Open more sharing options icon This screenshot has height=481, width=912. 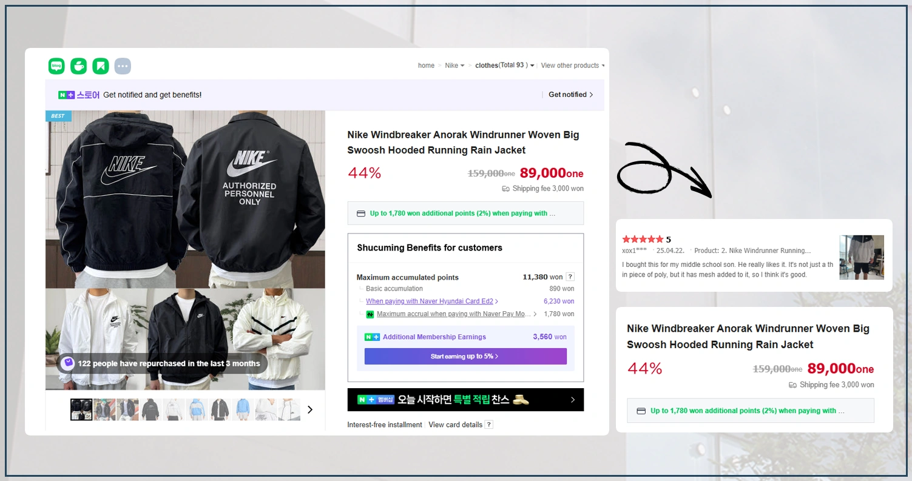123,66
